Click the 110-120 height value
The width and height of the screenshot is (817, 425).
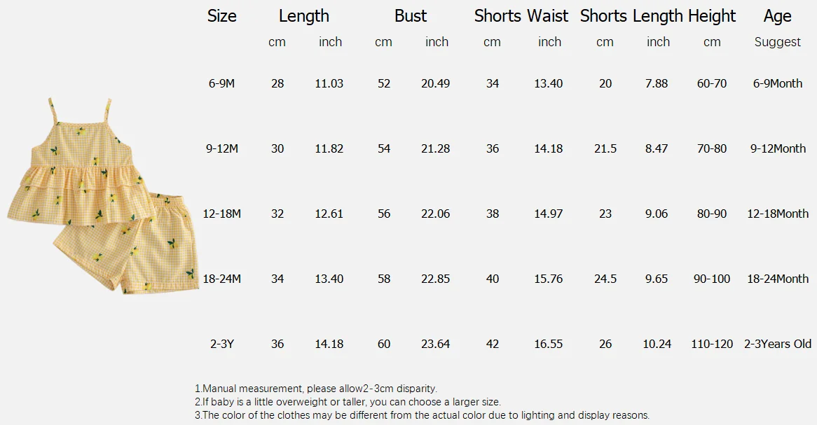[x=712, y=344]
